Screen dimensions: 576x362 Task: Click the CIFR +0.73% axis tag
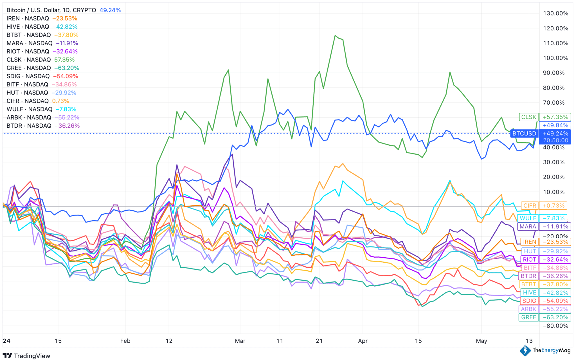(x=553, y=206)
